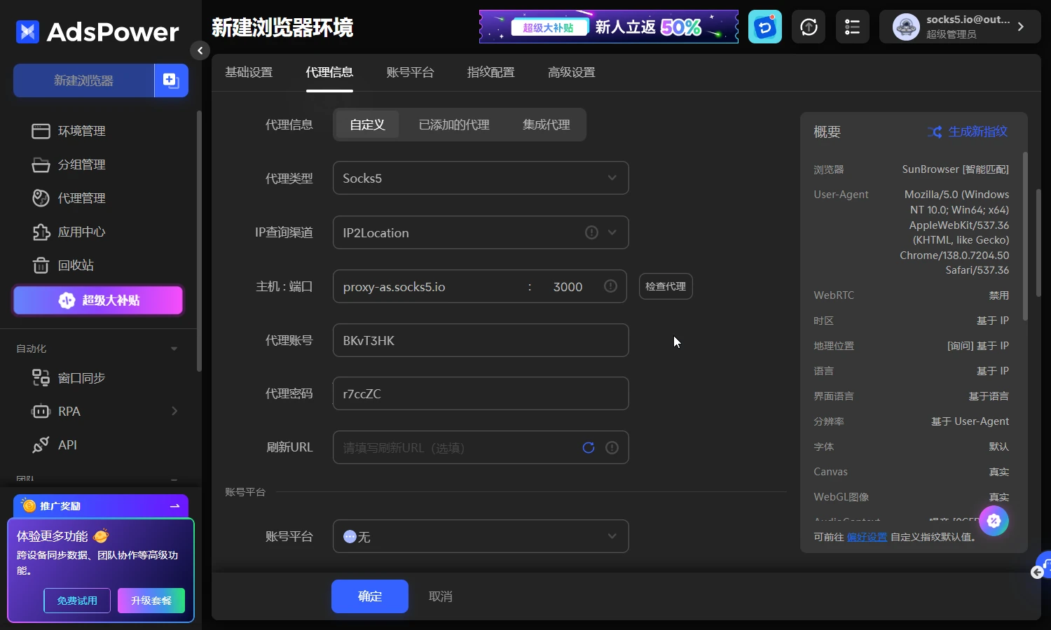Switch to the 代理信息 tab
1051x630 pixels.
point(329,72)
